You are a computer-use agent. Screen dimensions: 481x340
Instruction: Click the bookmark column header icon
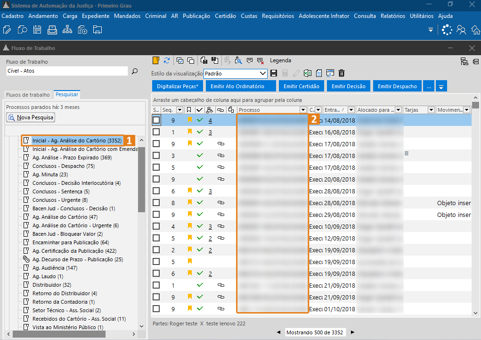point(189,110)
